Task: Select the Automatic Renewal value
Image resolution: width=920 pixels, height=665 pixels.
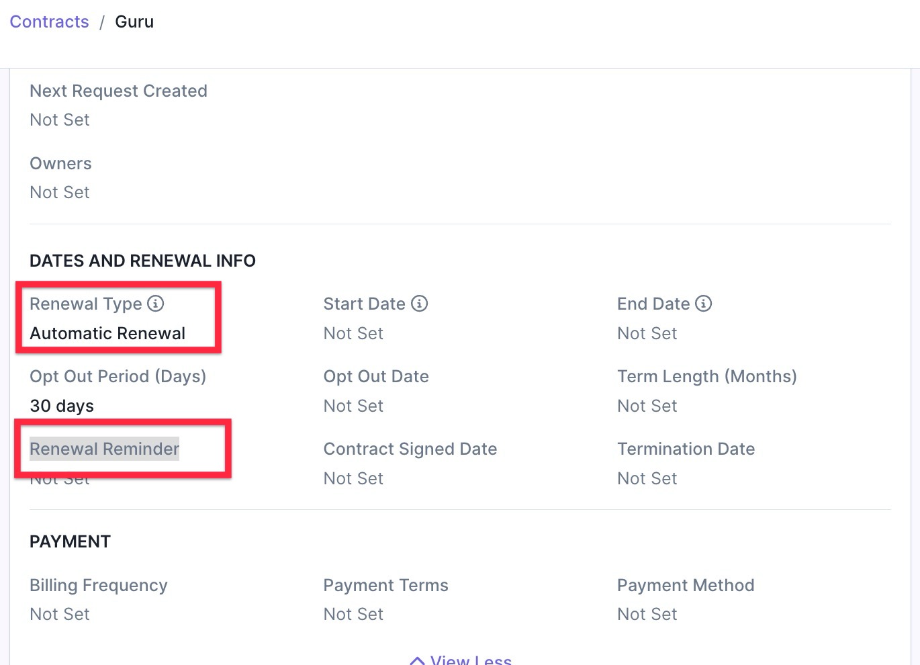Action: (107, 333)
